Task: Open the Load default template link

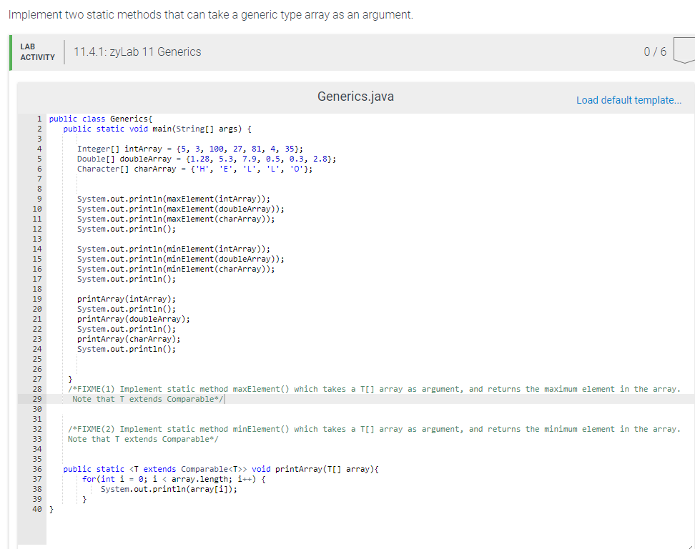Action: [x=629, y=100]
